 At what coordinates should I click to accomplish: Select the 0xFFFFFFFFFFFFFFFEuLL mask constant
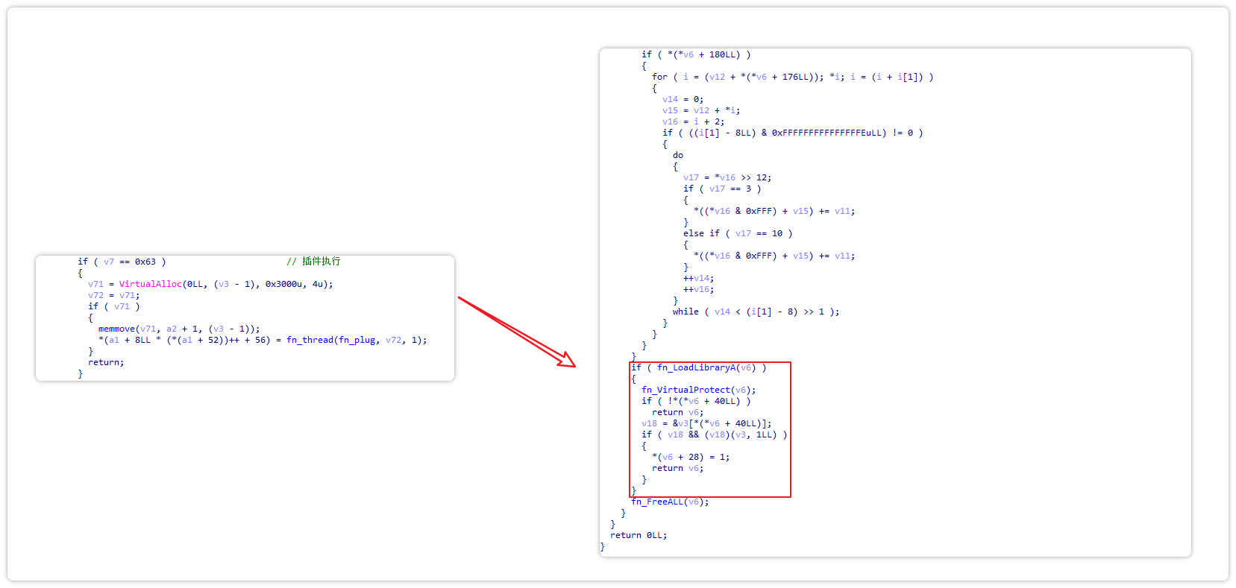tap(829, 133)
